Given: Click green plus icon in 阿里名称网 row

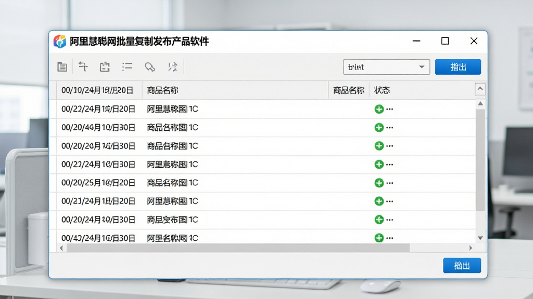Looking at the screenshot, I should tap(379, 238).
